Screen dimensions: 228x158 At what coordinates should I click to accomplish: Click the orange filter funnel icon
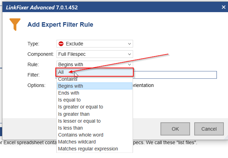[15, 25]
